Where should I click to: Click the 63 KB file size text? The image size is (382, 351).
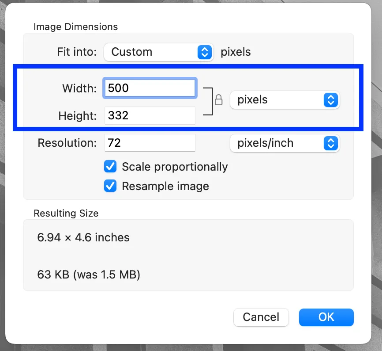coord(89,275)
